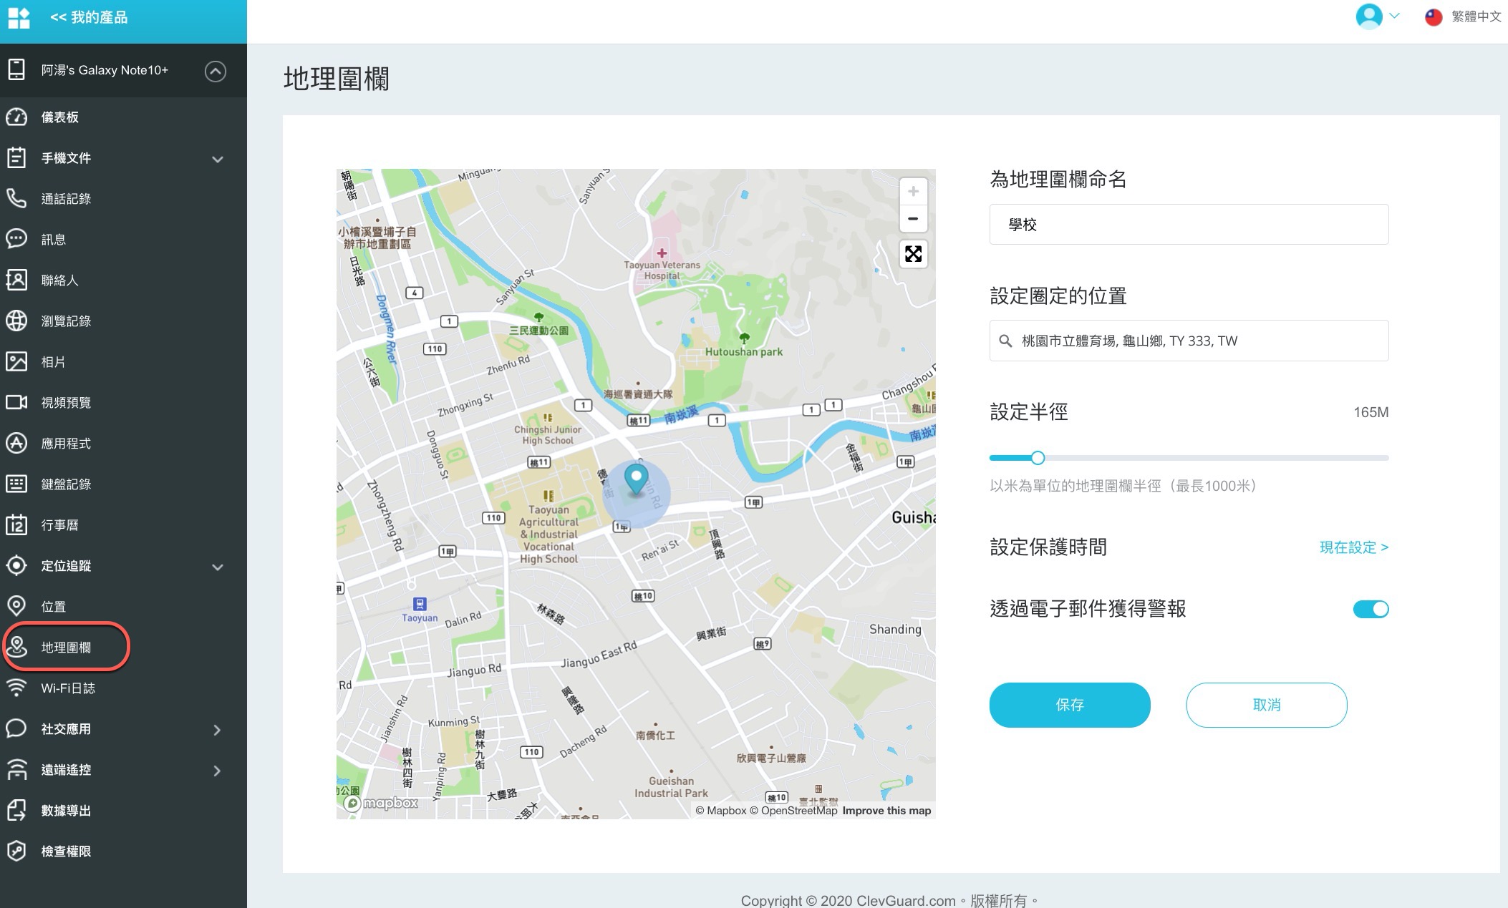The height and width of the screenshot is (908, 1508).
Task: Select Wi-Fi日誌 in sidebar
Action: coord(67,688)
